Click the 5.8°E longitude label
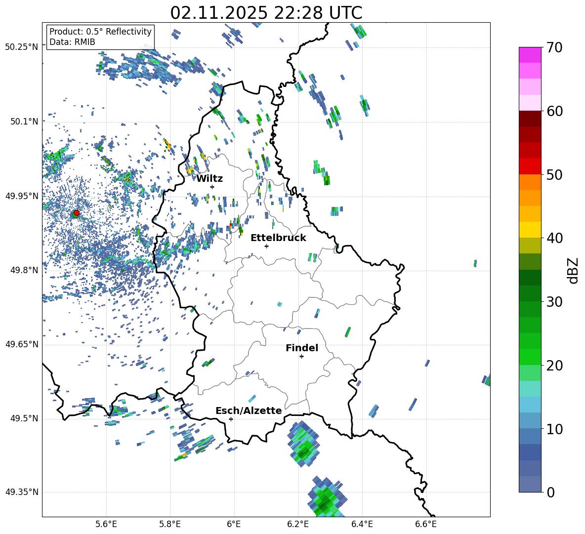This screenshot has height=534, width=585. tap(170, 524)
